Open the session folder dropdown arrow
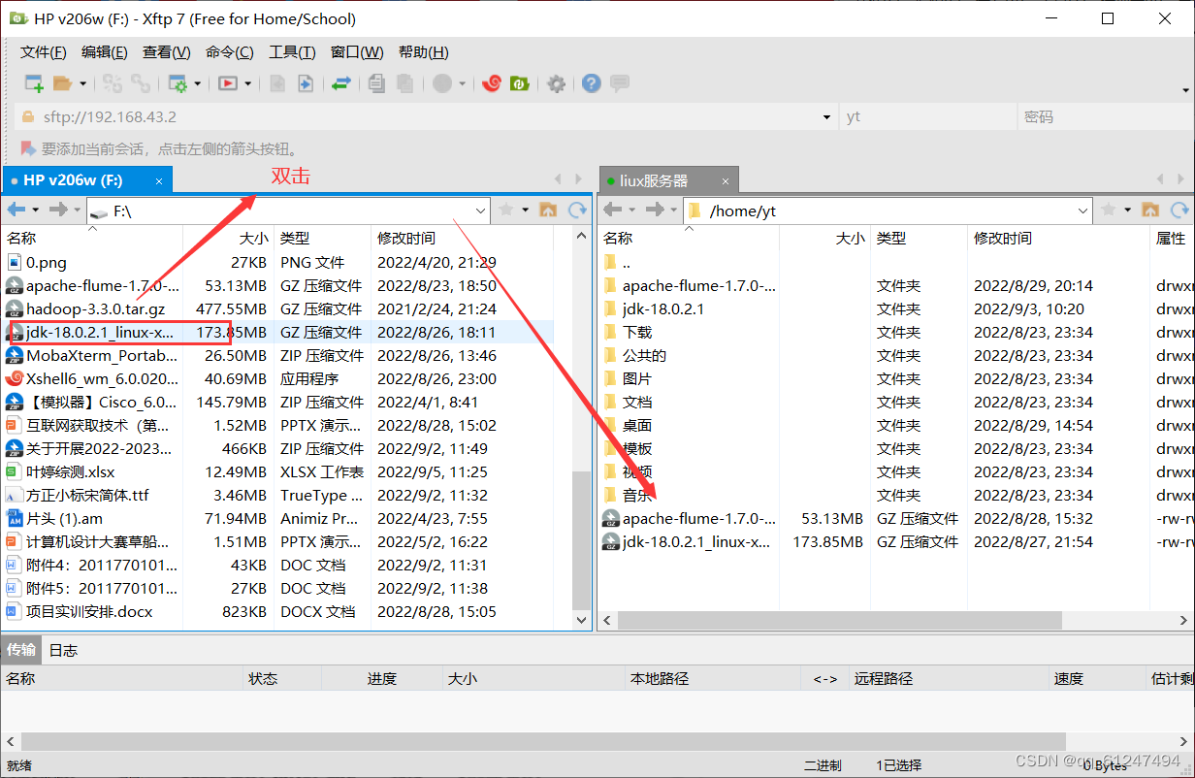Screen dimensions: 1195x778 pos(82,83)
